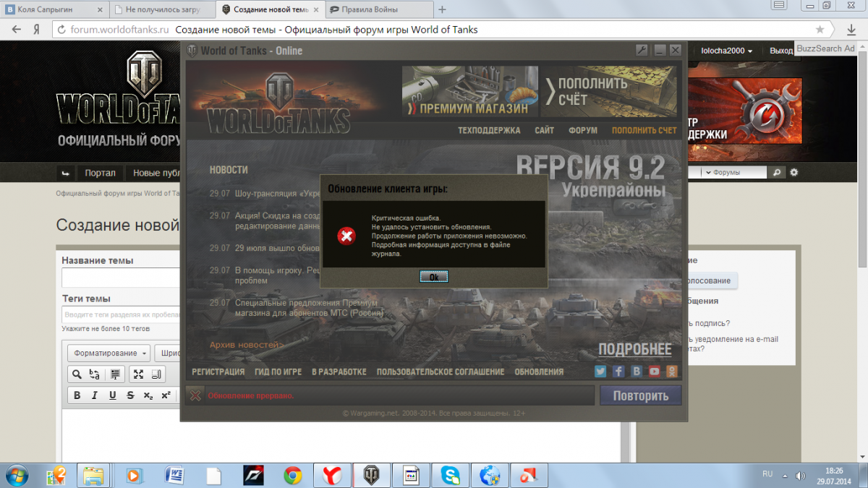Click the Выход link on the forum
This screenshot has height=488, width=868.
781,51
